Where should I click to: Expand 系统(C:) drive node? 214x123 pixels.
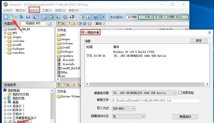pyautogui.click(x=5, y=106)
